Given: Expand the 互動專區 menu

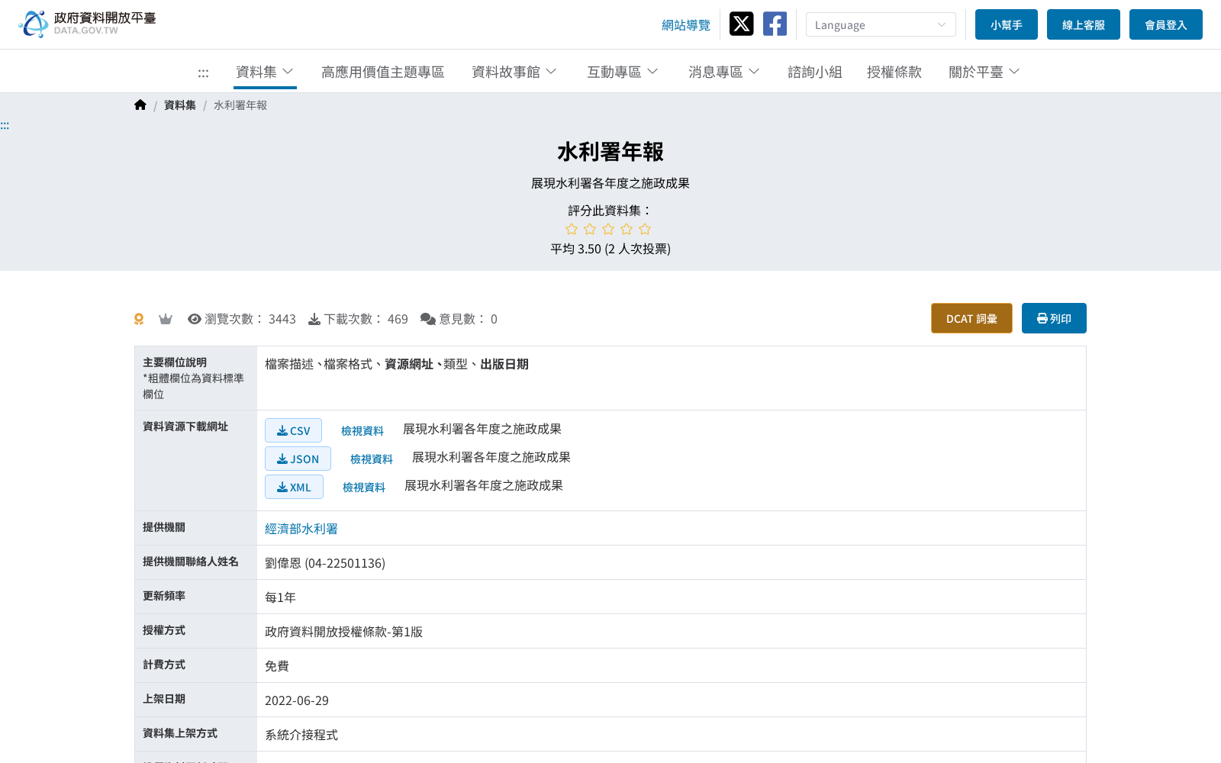Looking at the screenshot, I should tap(623, 72).
